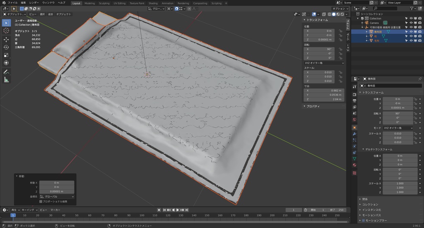The image size is (424, 228).
Task: Click the オプション button in viewport header
Action: (340, 8)
